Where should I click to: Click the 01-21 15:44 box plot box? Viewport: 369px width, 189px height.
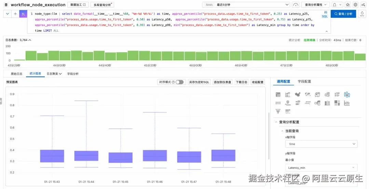[86, 156]
